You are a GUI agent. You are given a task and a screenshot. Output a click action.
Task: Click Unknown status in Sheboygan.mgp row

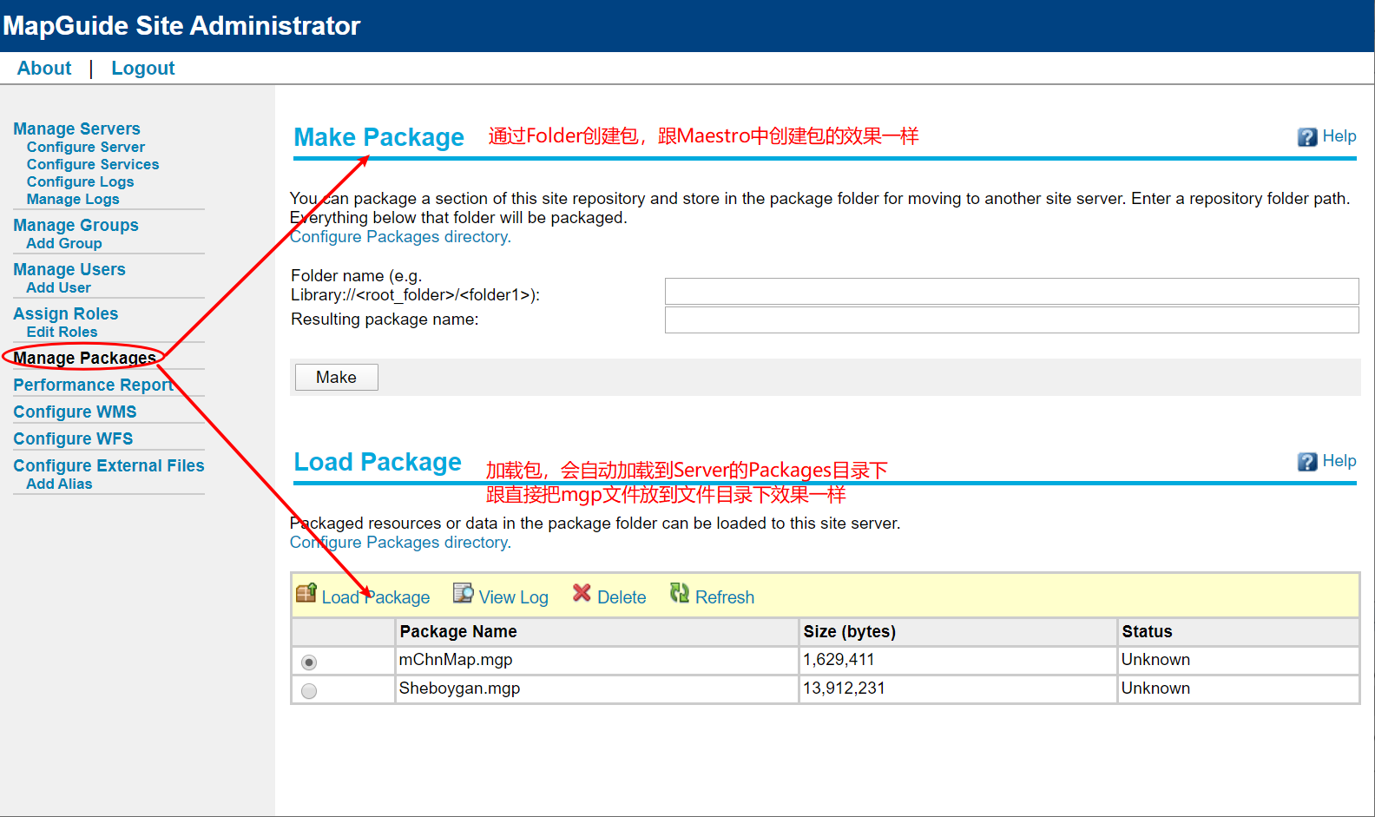point(1155,689)
